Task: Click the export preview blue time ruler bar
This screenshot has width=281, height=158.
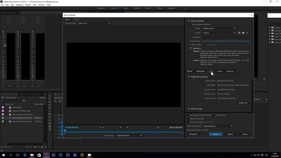Action: pyautogui.click(x=124, y=132)
